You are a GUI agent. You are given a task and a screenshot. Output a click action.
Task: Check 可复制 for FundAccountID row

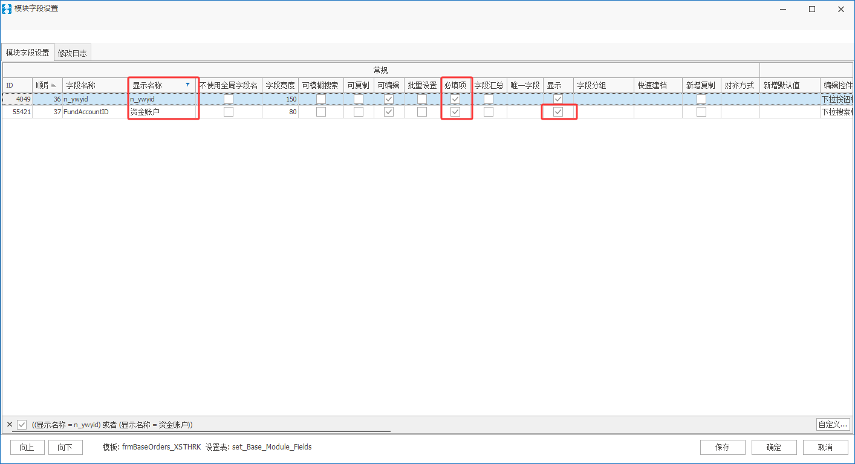(x=359, y=112)
